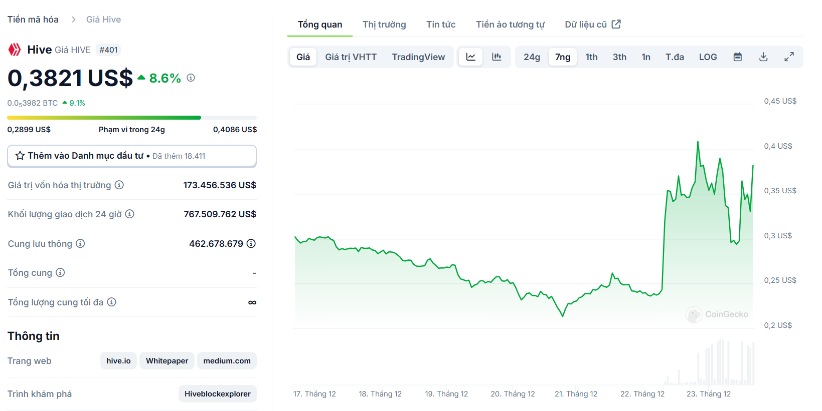Open Hiveblockexplorer link
This screenshot has height=411, width=822.
coord(218,394)
